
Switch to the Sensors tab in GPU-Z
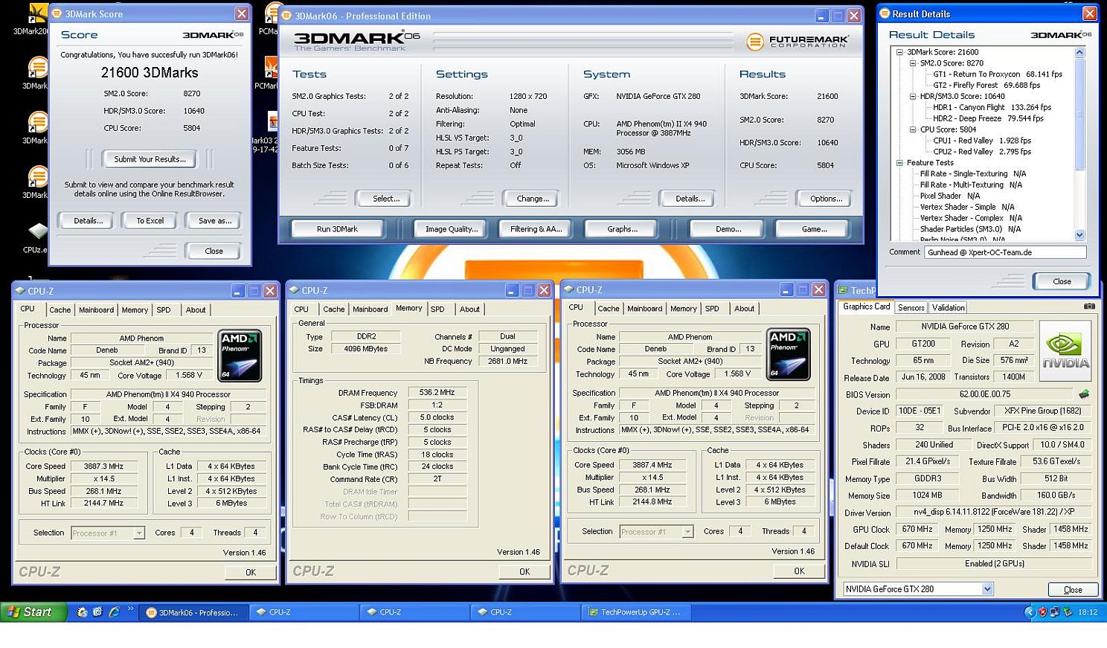coord(911,307)
